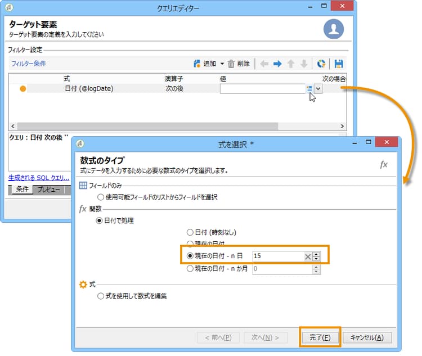Open the 生成される SQL クエリ link
This screenshot has width=422, height=356.
tap(39, 178)
